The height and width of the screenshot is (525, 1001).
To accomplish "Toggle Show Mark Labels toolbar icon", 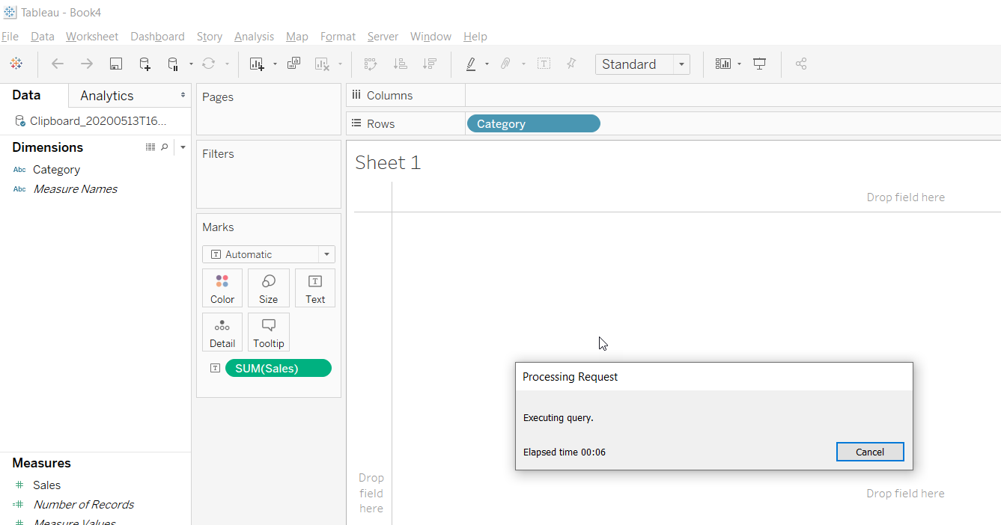I will (544, 64).
